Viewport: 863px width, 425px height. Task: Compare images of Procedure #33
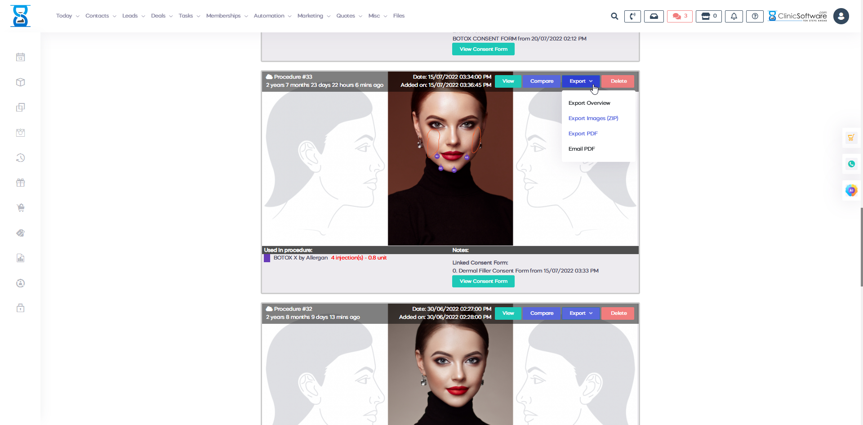(542, 81)
